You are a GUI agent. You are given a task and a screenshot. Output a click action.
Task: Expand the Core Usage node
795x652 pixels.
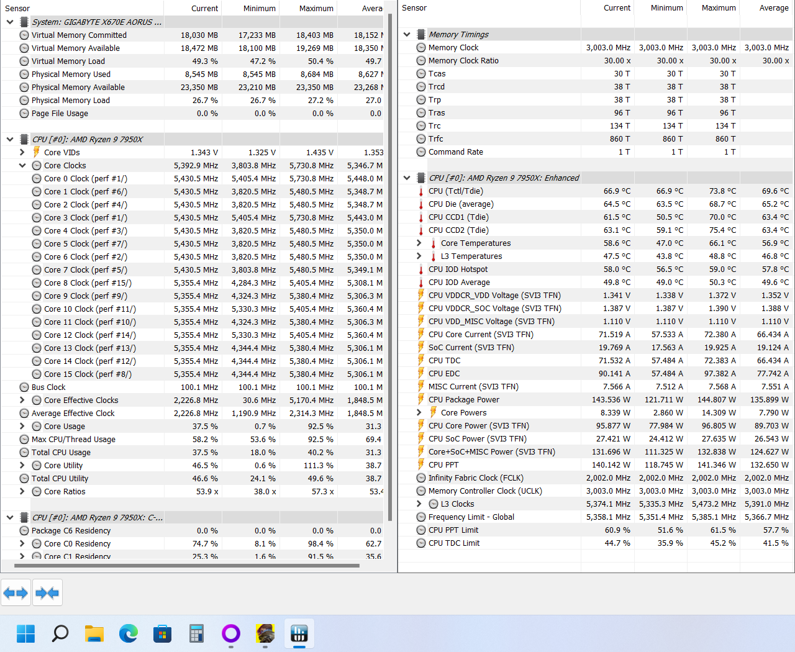pyautogui.click(x=22, y=427)
